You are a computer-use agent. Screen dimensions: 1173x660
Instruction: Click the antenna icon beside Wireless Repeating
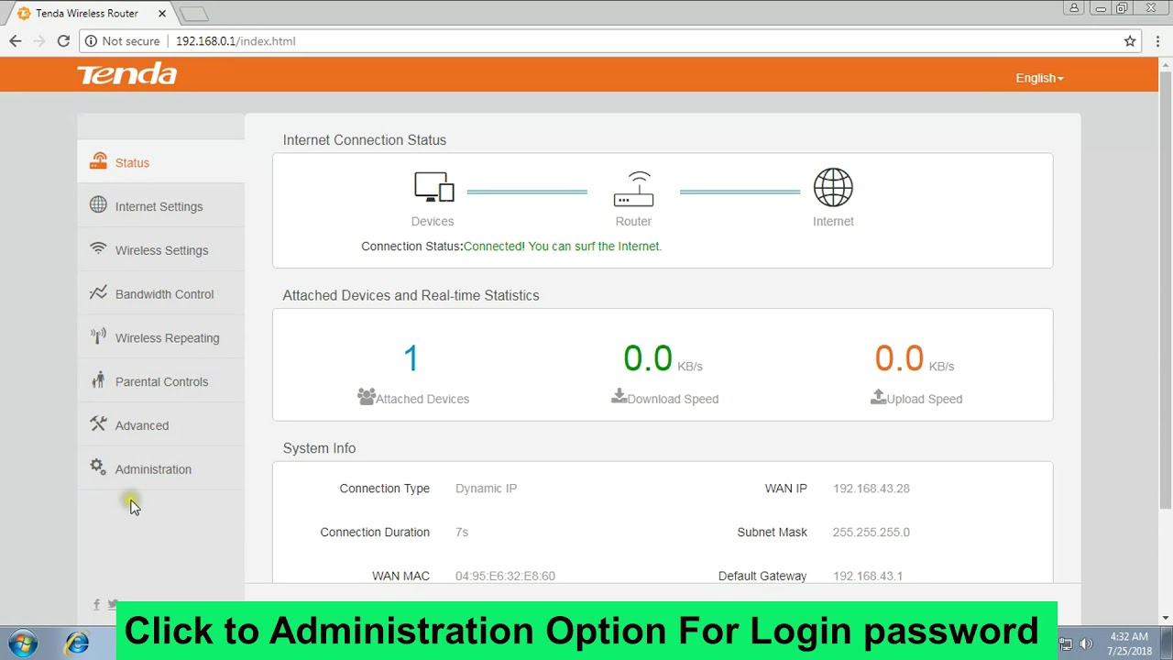[x=98, y=336]
